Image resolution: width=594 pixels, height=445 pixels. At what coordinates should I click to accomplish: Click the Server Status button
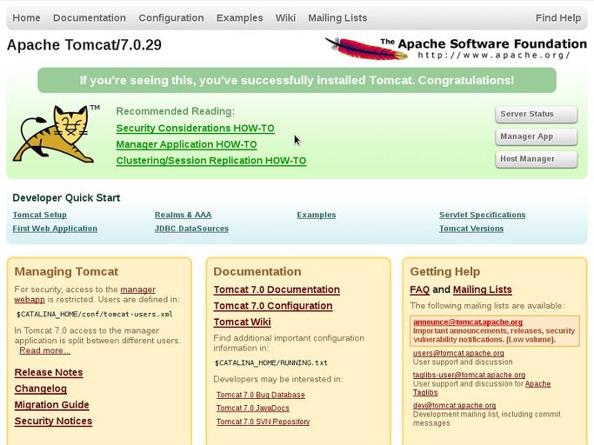pos(536,114)
